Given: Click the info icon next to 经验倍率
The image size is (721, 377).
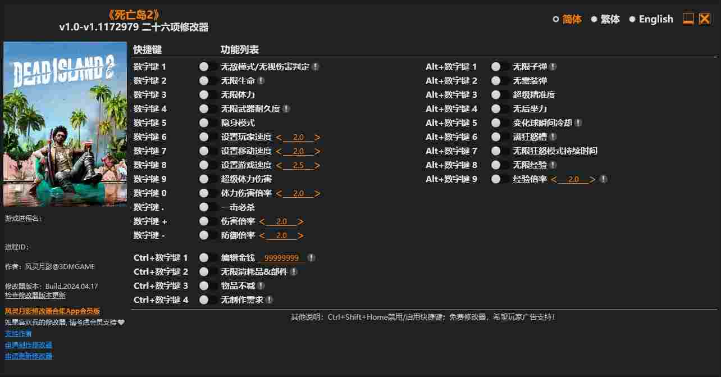Looking at the screenshot, I should tap(603, 179).
